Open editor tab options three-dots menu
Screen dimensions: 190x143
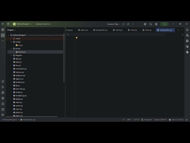click(x=182, y=30)
